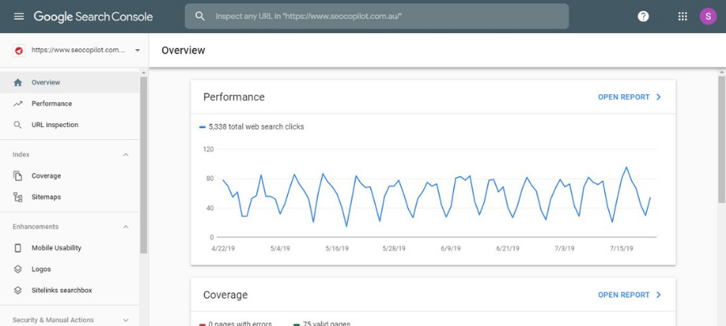Screen dimensions: 726x326
Task: Click the Overview page heading
Action: pos(183,51)
